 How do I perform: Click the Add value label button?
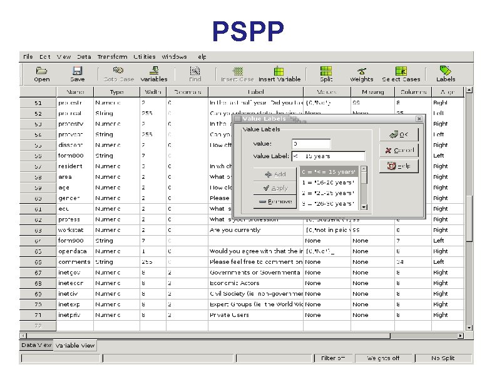tap(275, 174)
